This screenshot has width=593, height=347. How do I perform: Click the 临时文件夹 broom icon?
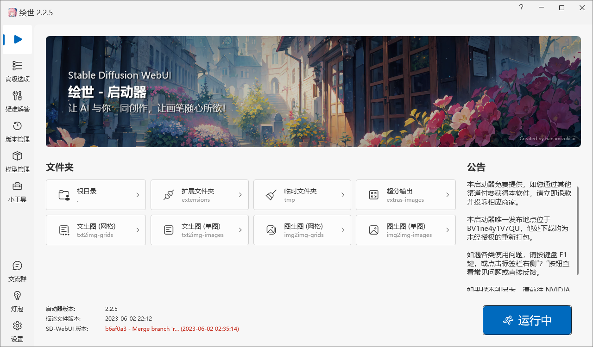pos(271,195)
